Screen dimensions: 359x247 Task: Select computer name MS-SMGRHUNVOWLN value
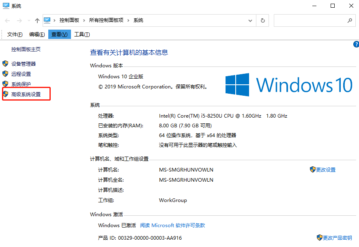[x=186, y=170]
